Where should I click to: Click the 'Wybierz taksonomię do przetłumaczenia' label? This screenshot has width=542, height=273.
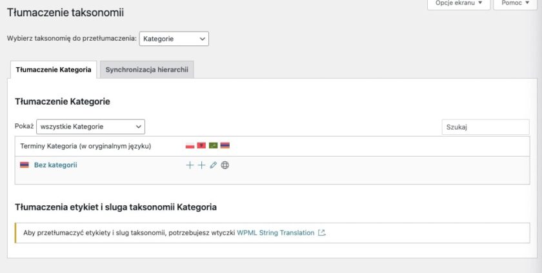71,39
